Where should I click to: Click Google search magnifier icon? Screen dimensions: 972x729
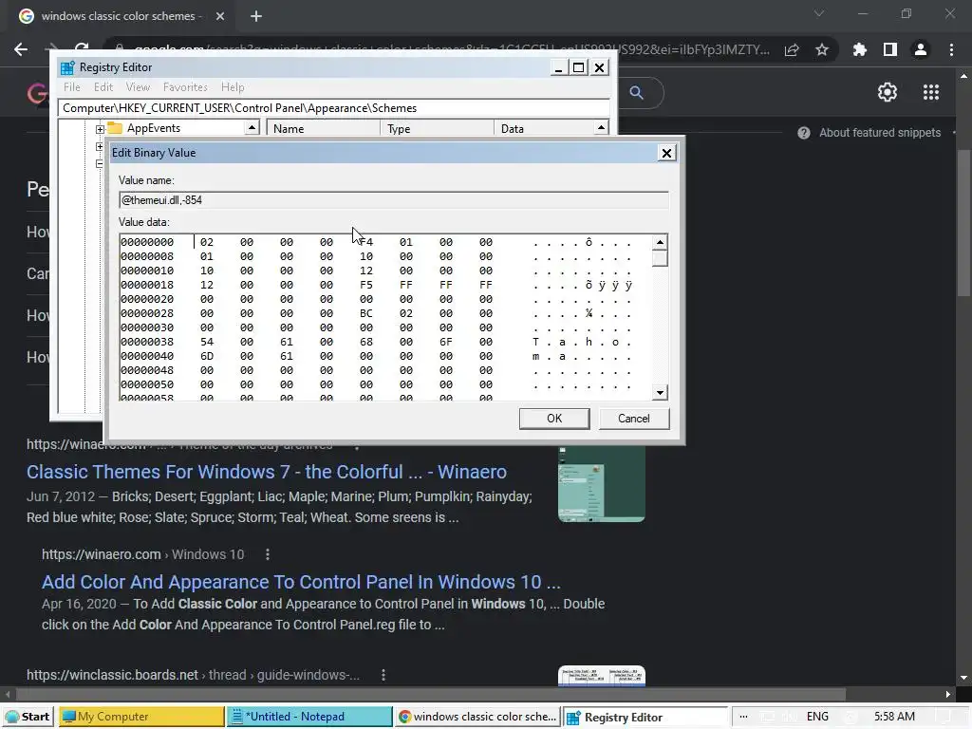pyautogui.click(x=637, y=93)
